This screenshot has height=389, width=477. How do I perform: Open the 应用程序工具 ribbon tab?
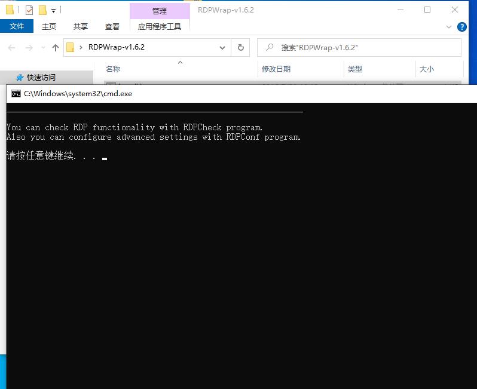coord(159,26)
